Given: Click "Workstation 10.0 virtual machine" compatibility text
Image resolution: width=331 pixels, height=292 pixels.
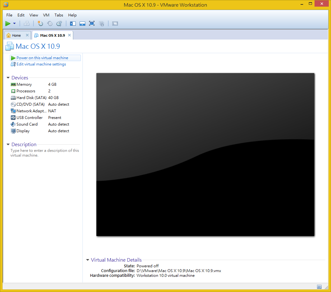Looking at the screenshot, I should point(165,276).
